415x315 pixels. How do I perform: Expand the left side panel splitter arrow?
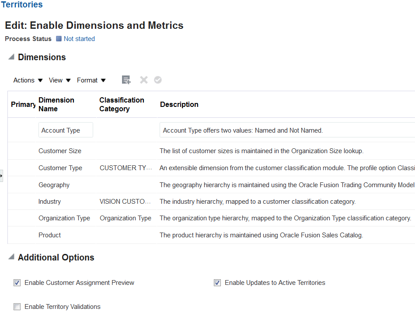(1, 176)
